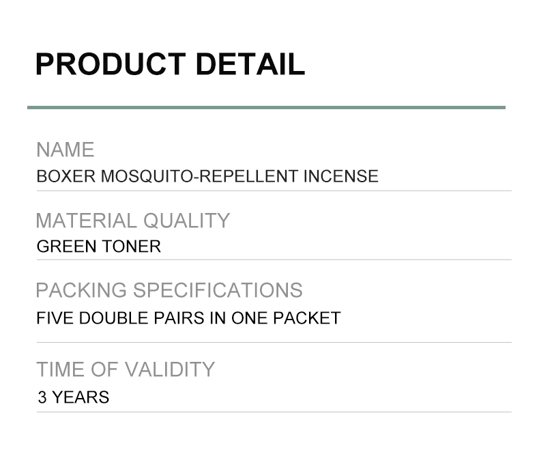The height and width of the screenshot is (454, 539).
Task: Select the PACKING SPECIFICATIONS label
Action: (x=169, y=290)
